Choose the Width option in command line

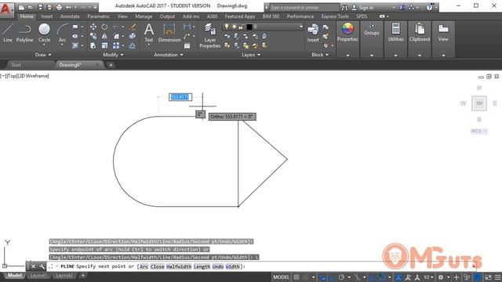click(232, 266)
